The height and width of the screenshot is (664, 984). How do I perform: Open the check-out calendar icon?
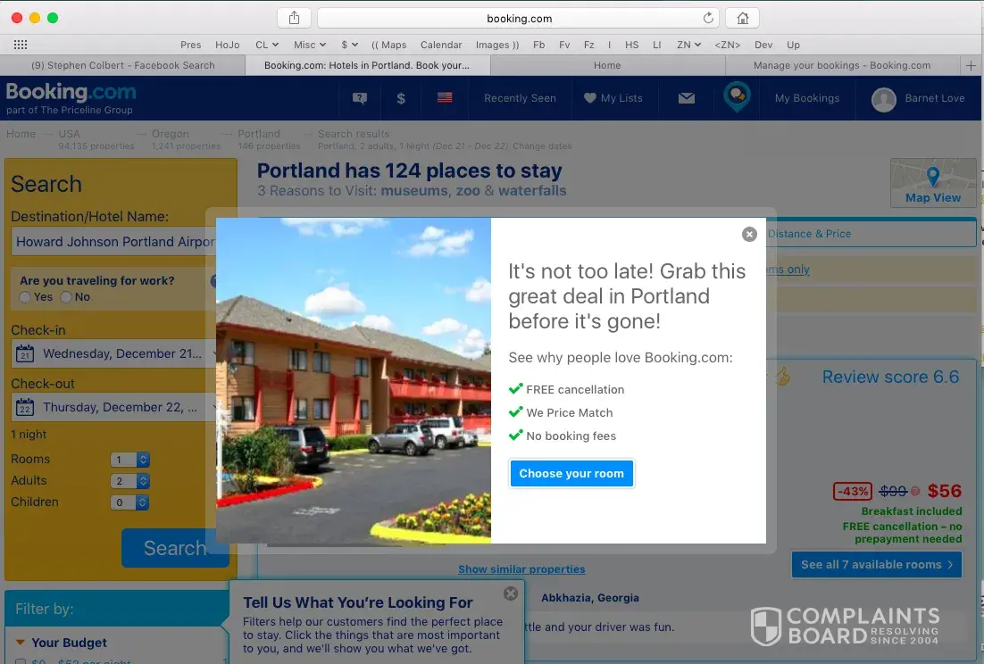pyautogui.click(x=24, y=408)
